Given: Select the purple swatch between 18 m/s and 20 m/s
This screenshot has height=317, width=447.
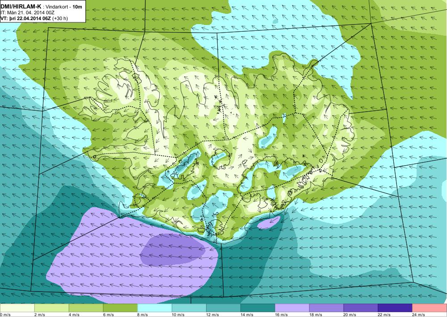Looking at the screenshot, I should click(x=326, y=308).
